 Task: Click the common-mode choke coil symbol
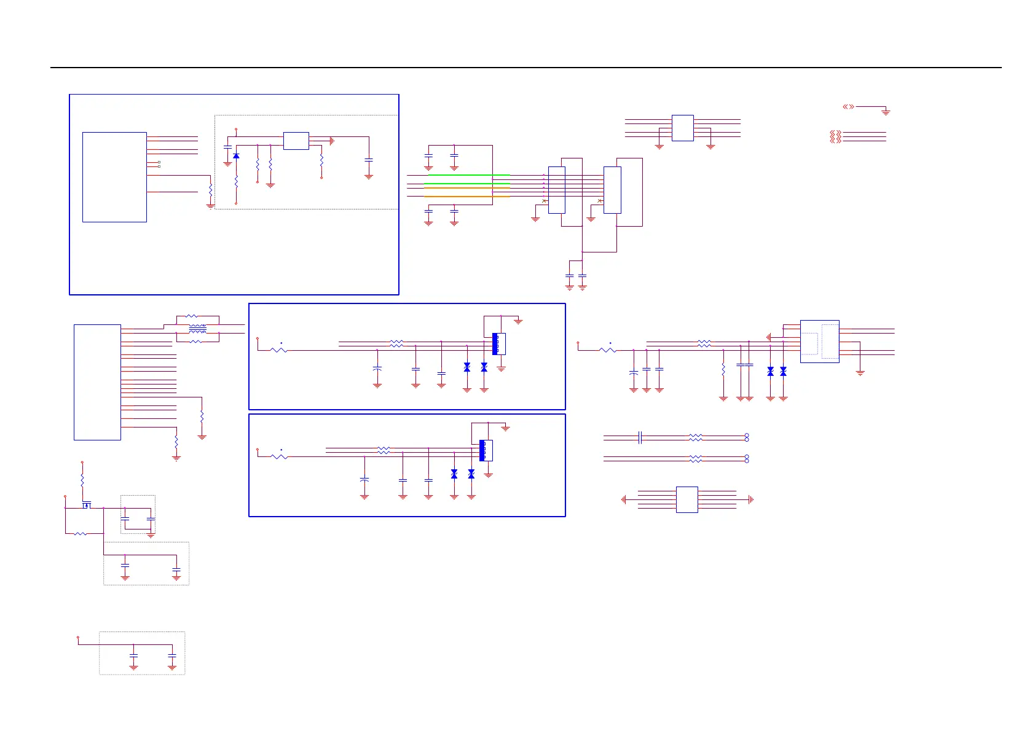[197, 329]
